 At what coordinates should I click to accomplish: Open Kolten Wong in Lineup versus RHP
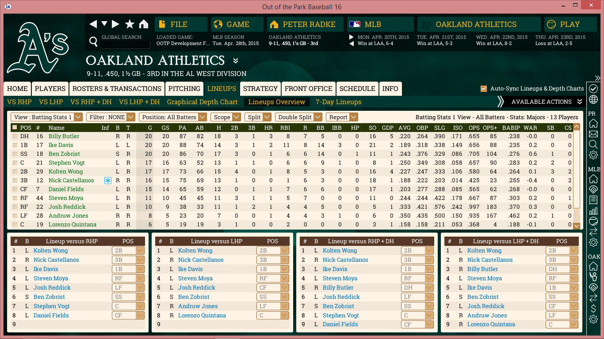[x=50, y=251]
